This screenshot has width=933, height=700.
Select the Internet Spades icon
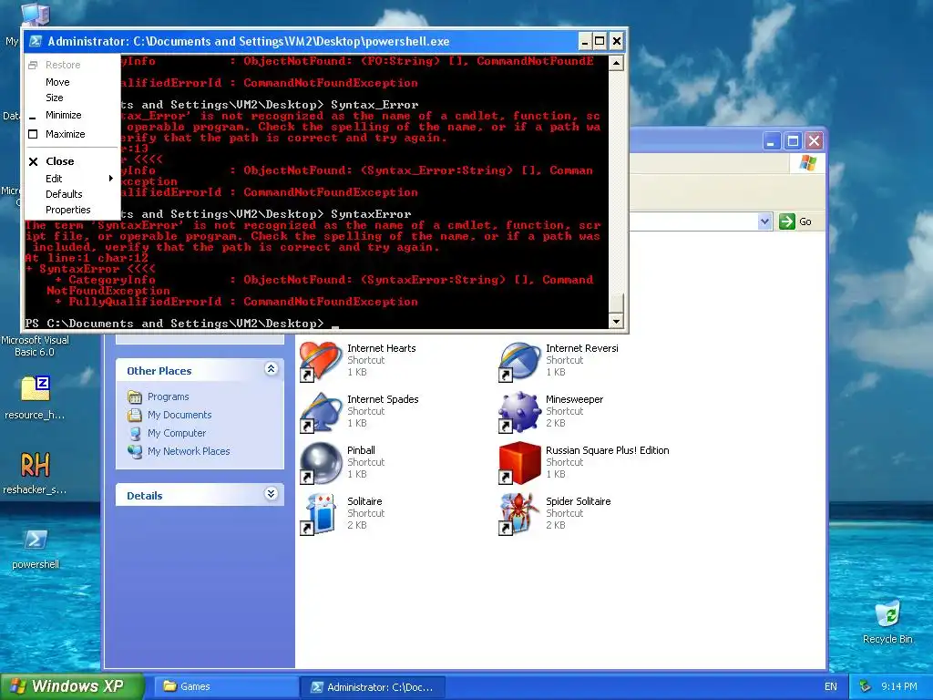[320, 412]
